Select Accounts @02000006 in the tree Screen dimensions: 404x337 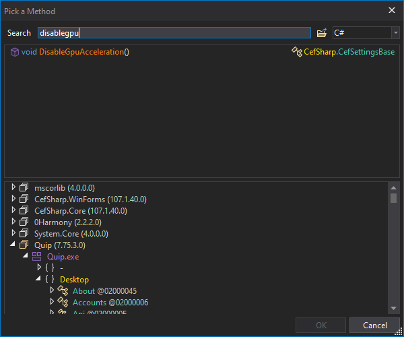tap(110, 303)
